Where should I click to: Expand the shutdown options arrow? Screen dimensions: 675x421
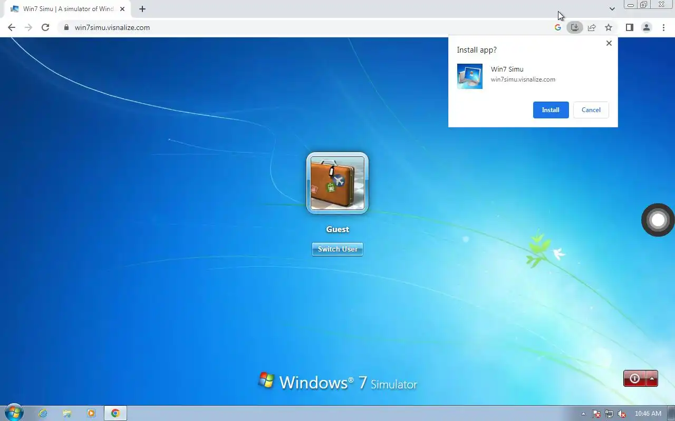click(x=652, y=378)
